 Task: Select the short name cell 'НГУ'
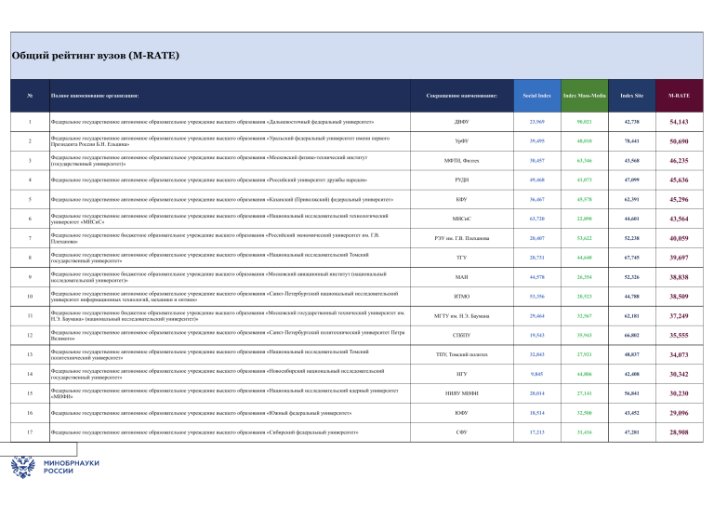click(462, 374)
